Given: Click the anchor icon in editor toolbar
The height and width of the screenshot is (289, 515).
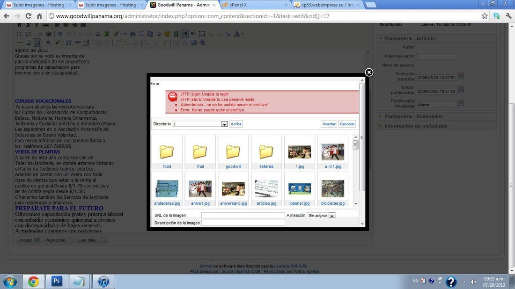Looking at the screenshot, I should [98, 34].
